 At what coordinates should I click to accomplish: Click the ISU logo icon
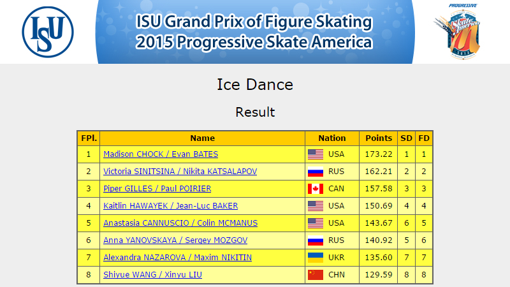[48, 32]
